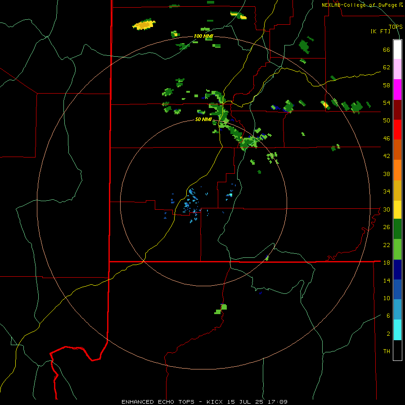Click the white swatch in the tops legend
Image resolution: width=405 pixels, height=405 pixels.
coord(397,49)
